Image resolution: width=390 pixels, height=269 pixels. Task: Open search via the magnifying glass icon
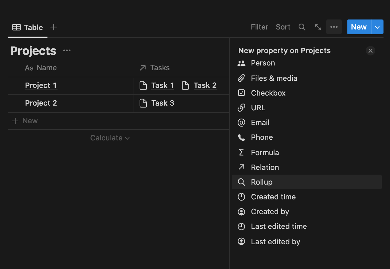302,27
